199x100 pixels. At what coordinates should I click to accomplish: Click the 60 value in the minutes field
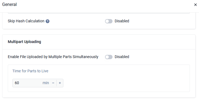(x=17, y=83)
